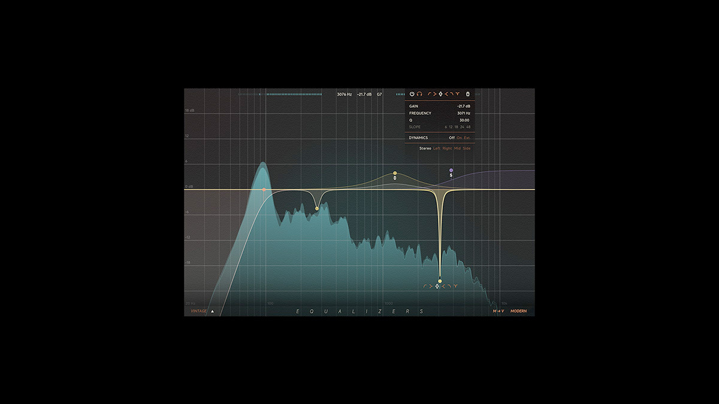Screen dimensions: 719x404
Task: Select the 12 slope option
Action: (452, 127)
